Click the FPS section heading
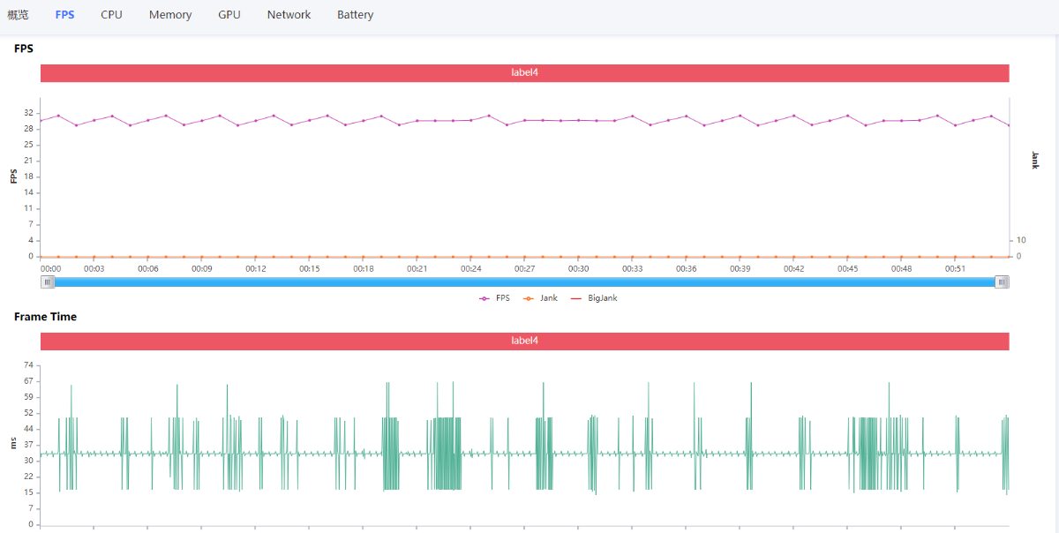 (x=24, y=49)
